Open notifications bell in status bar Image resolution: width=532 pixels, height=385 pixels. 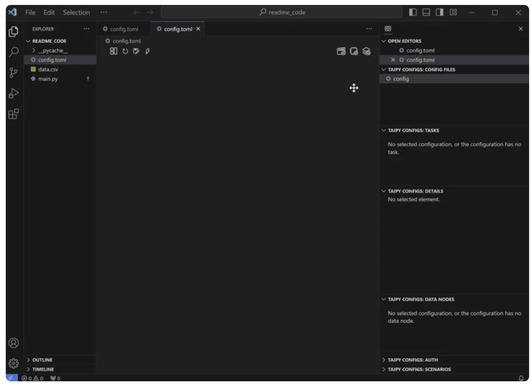coord(522,378)
